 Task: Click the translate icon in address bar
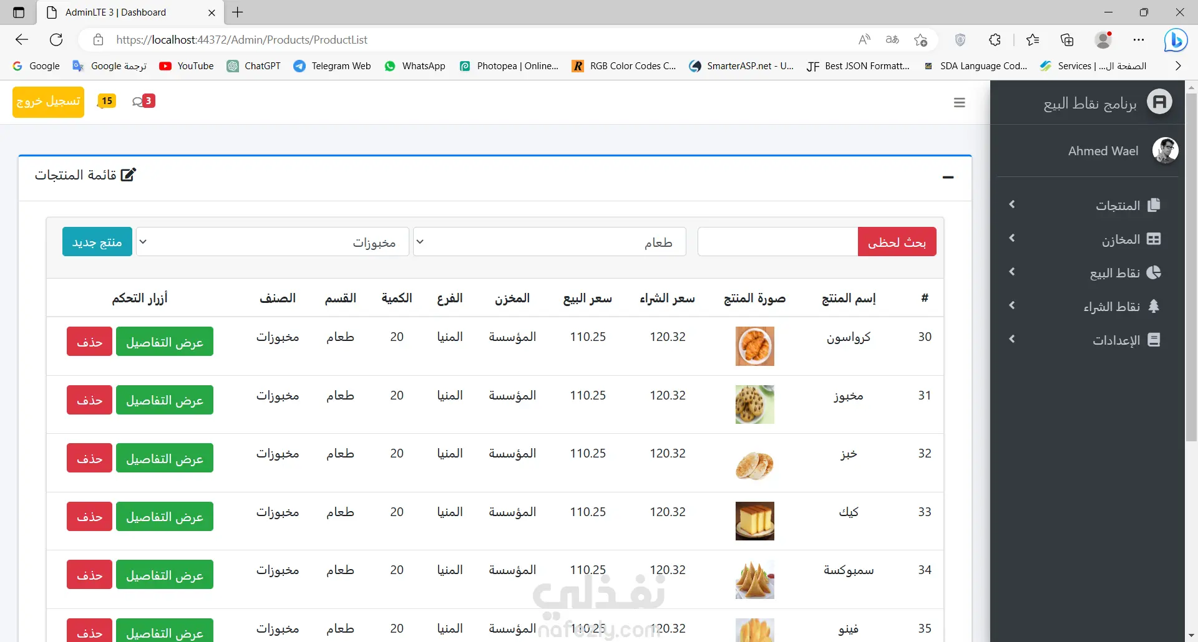point(892,40)
